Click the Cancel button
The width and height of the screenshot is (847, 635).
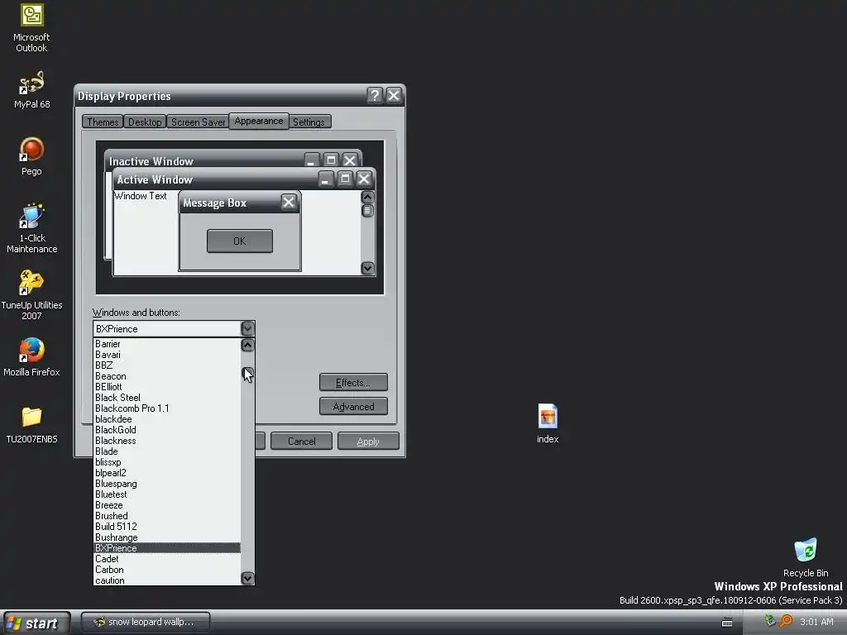301,442
